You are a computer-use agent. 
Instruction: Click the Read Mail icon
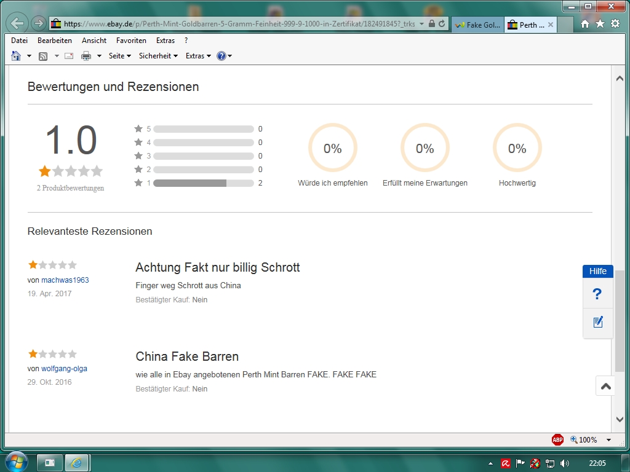point(69,56)
